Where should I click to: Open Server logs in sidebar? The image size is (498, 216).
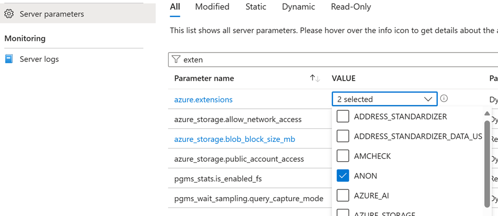(39, 59)
